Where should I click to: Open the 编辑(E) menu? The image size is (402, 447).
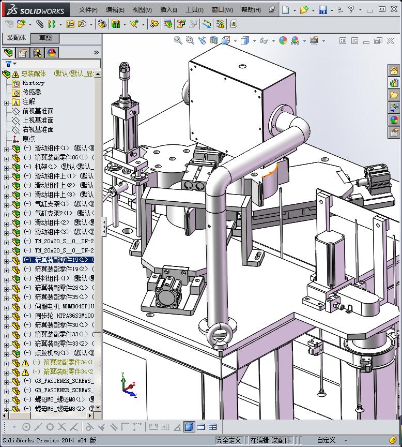(115, 10)
